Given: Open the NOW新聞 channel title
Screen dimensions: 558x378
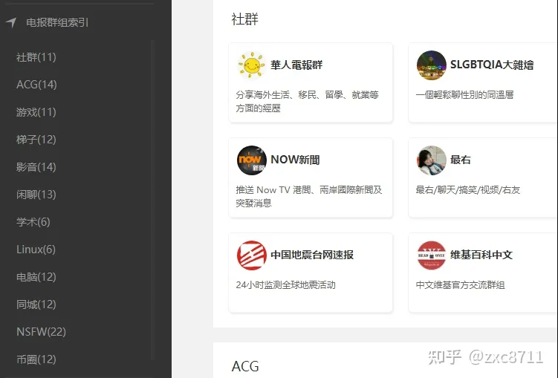Looking at the screenshot, I should 295,160.
